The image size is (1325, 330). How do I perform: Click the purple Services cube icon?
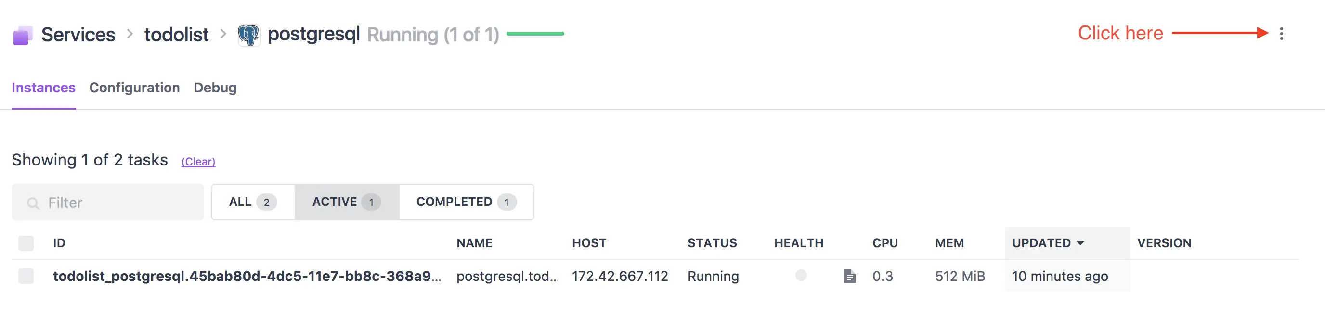(x=22, y=36)
